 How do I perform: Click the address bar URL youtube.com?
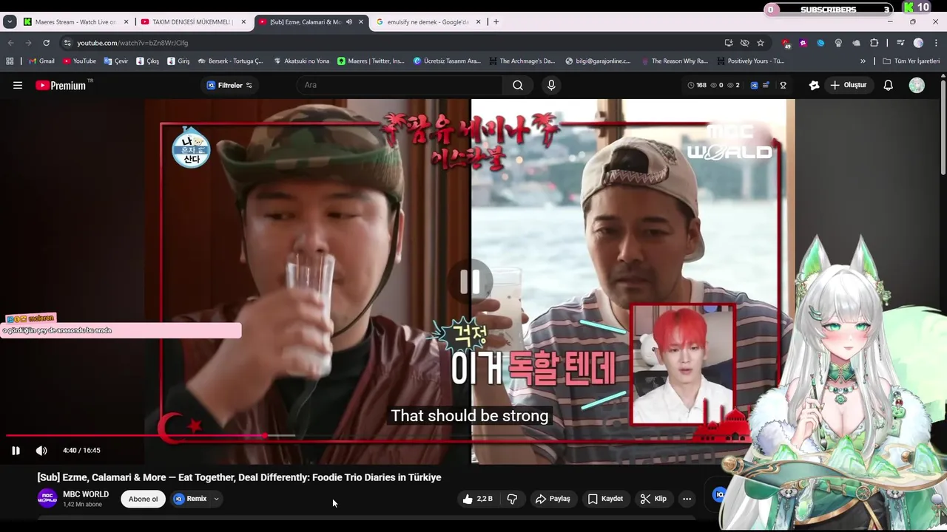pyautogui.click(x=132, y=43)
